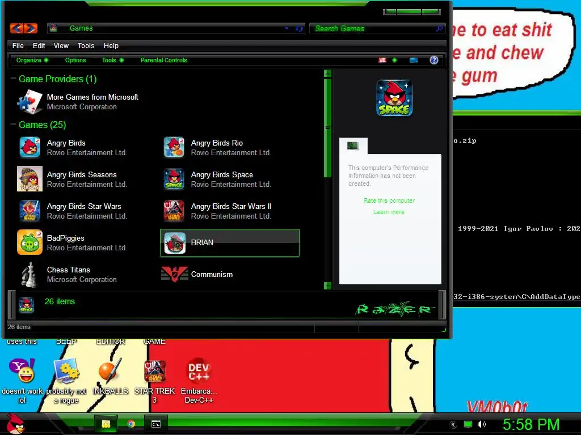This screenshot has width=581, height=435.
Task: Click the refresh icon in address bar
Action: 299,28
